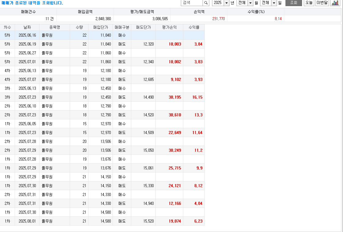Screen dimensions: 343x232
Task: Select the 2025.06.27 date cell
Action: click(27, 53)
